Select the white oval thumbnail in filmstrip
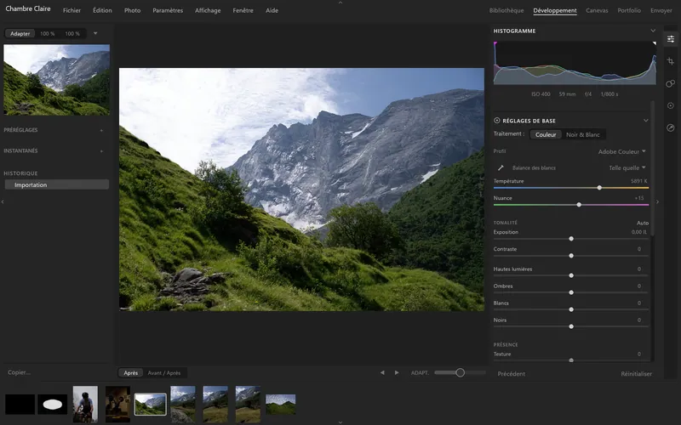681x425 pixels. click(x=52, y=405)
